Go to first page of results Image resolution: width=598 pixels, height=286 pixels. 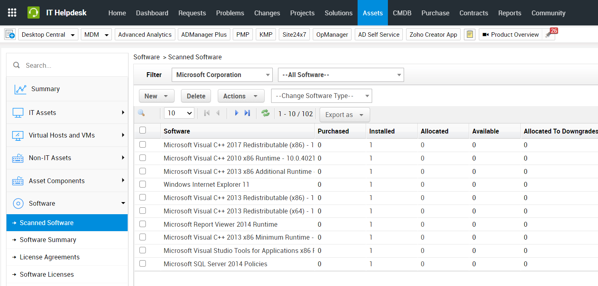(207, 113)
